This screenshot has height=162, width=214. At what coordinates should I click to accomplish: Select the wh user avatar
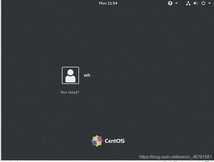[70, 75]
